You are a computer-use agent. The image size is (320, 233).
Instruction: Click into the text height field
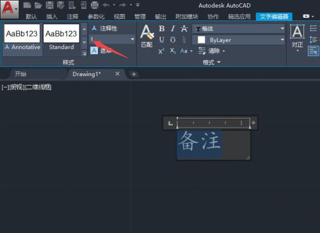tap(109, 40)
